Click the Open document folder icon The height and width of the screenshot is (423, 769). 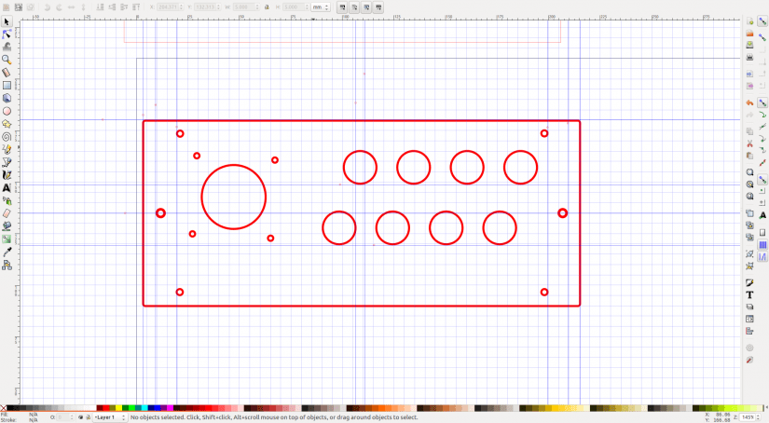(x=749, y=34)
